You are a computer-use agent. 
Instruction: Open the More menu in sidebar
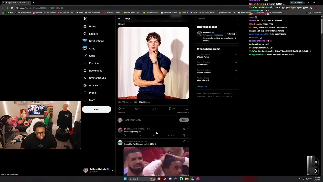pos(89,100)
